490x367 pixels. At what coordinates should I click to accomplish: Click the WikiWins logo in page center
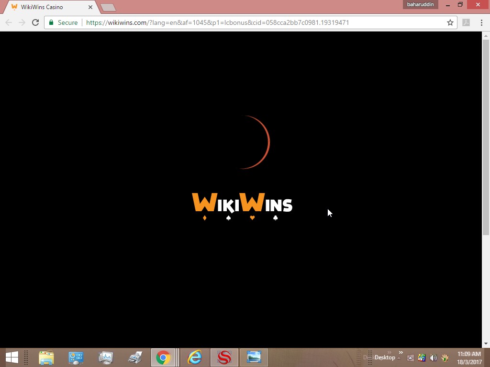[x=242, y=205]
